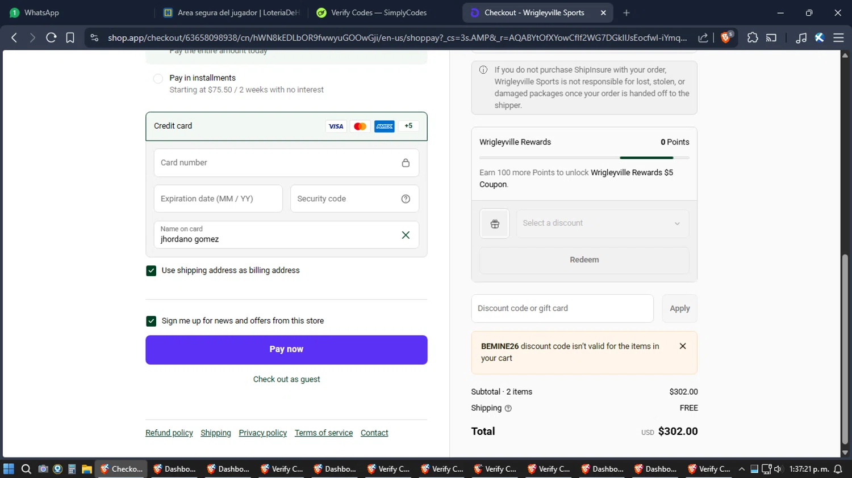This screenshot has width=852, height=478.
Task: Click the Pay now button
Action: [x=286, y=350]
